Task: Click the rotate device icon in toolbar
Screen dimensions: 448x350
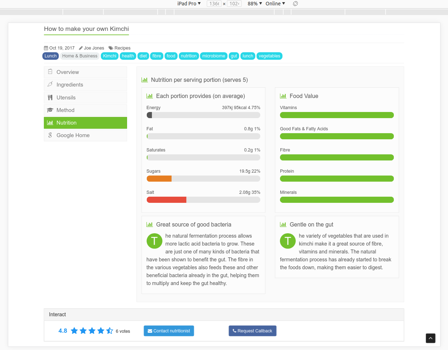Action: (x=295, y=4)
